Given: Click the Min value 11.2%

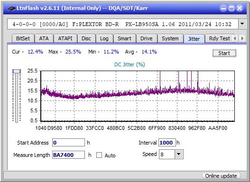Looking at the screenshot, I should tap(111, 52).
